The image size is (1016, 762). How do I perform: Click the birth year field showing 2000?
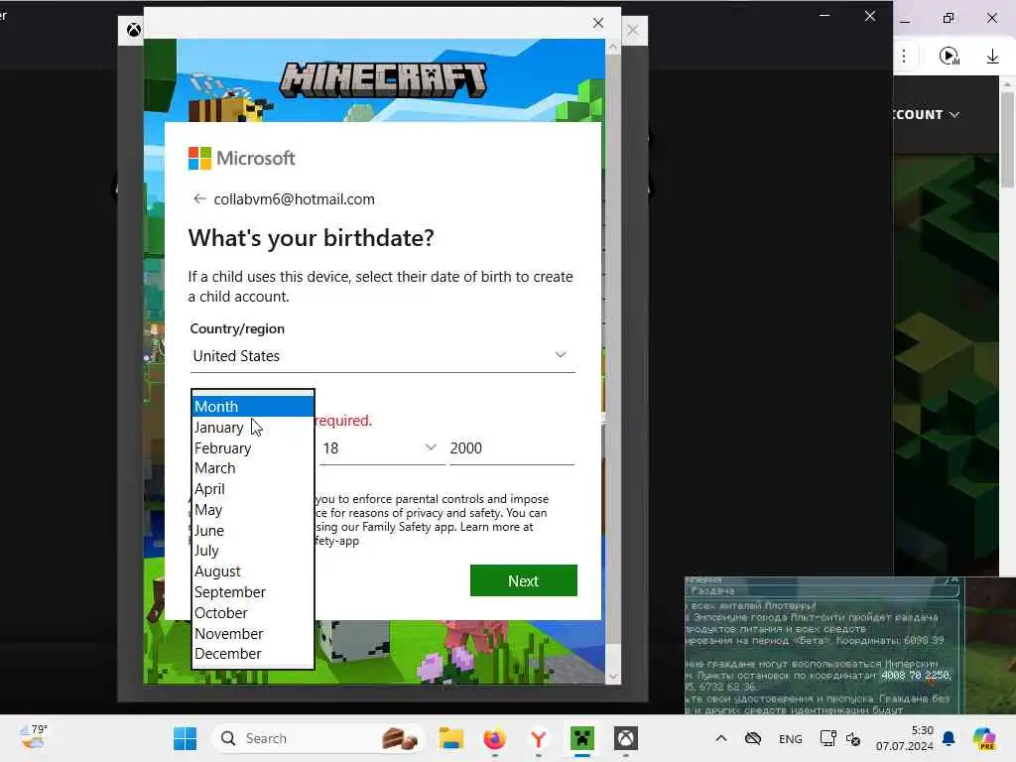tap(511, 448)
